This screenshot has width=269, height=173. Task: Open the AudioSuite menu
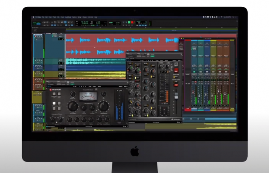coord(68,17)
